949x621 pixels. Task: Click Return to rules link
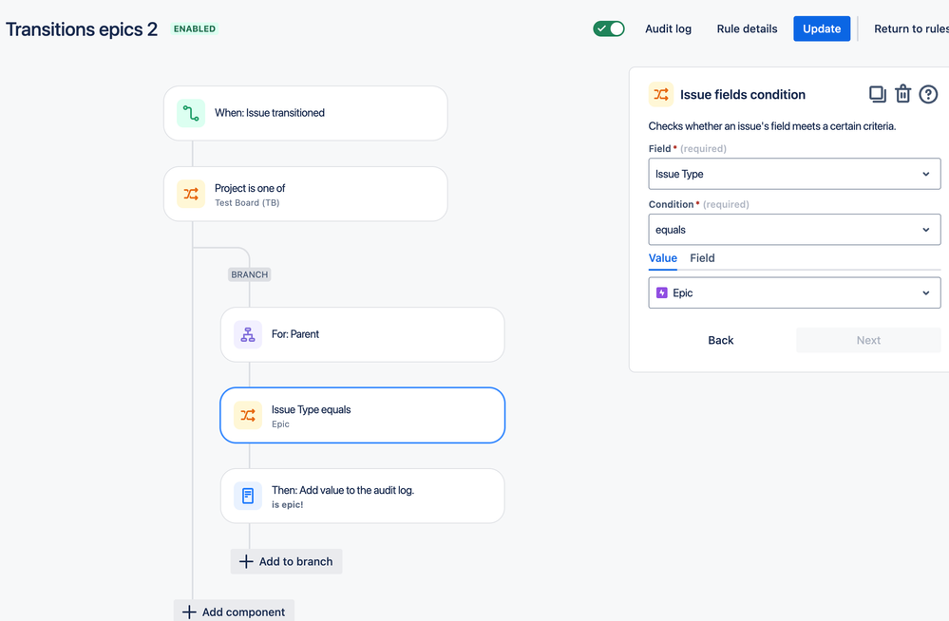[911, 29]
